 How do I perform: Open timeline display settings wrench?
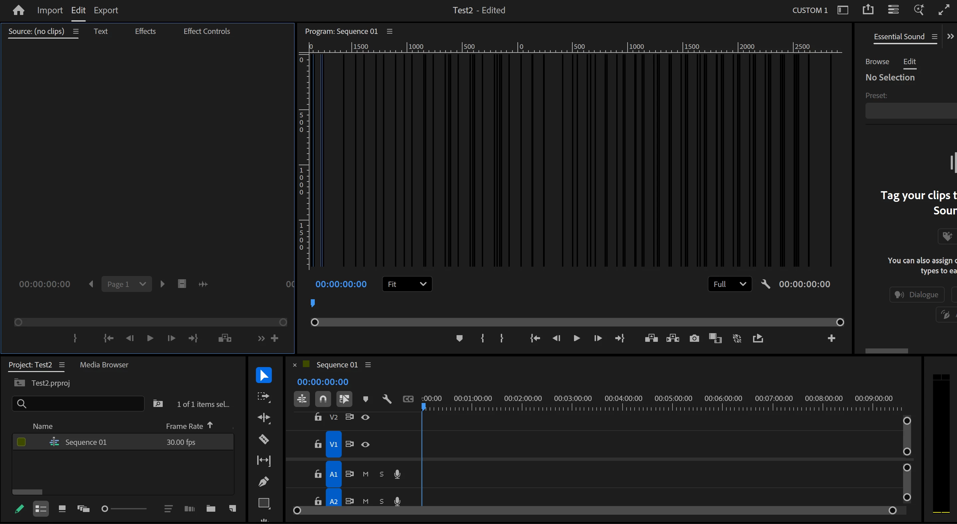[387, 399]
